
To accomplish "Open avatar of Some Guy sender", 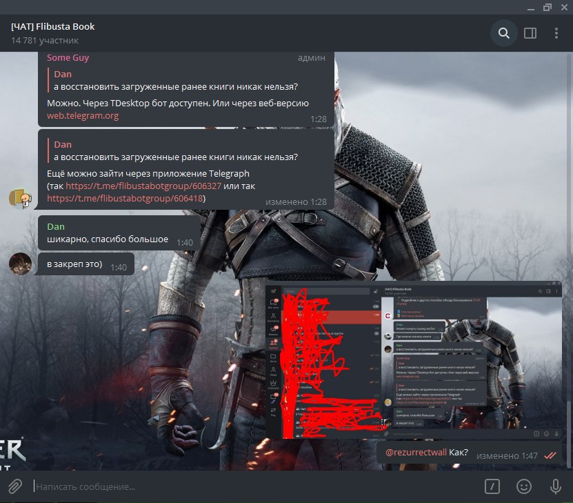I will [20, 199].
